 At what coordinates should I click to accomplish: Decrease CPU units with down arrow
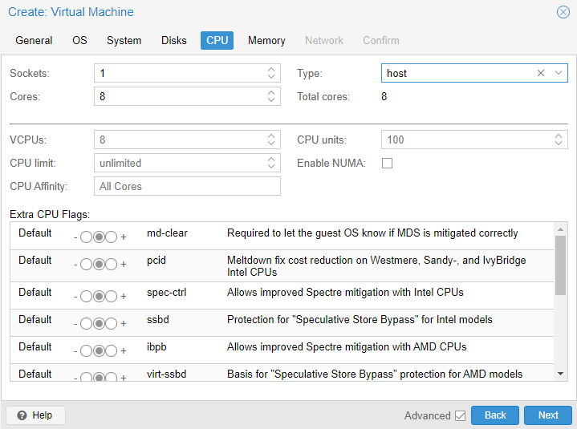click(559, 144)
